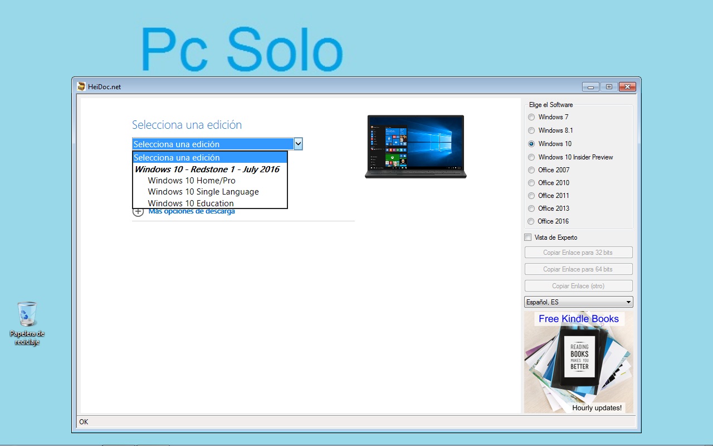The height and width of the screenshot is (446, 713).
Task: Choose Office 2007 from the software list
Action: point(531,169)
